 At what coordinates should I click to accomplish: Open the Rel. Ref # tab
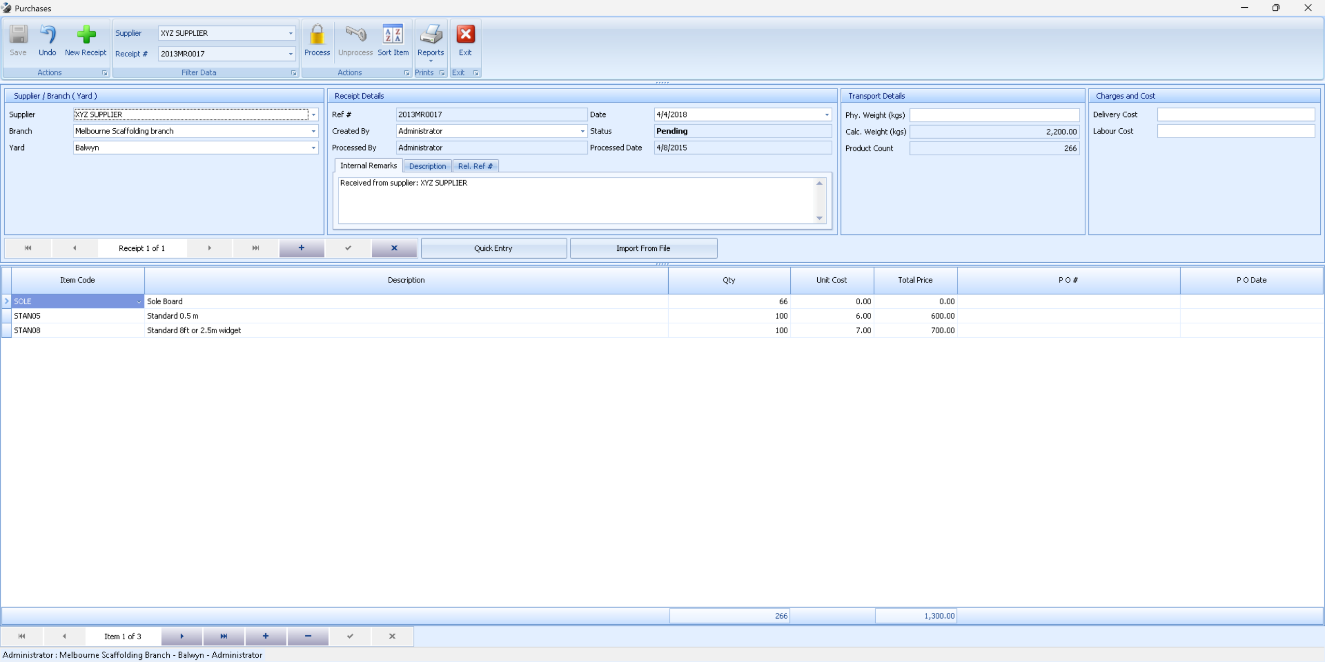pyautogui.click(x=475, y=166)
